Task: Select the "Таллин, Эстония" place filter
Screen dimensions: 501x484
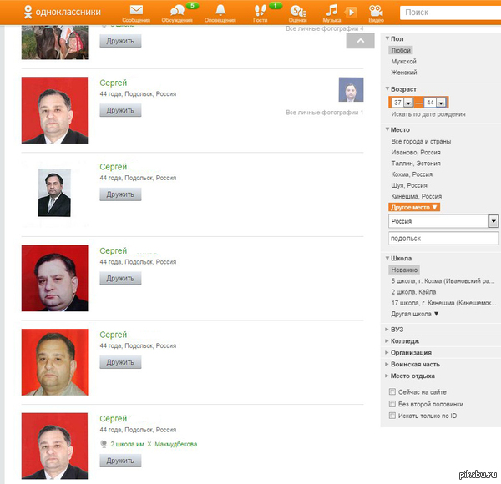Action: pyautogui.click(x=413, y=164)
